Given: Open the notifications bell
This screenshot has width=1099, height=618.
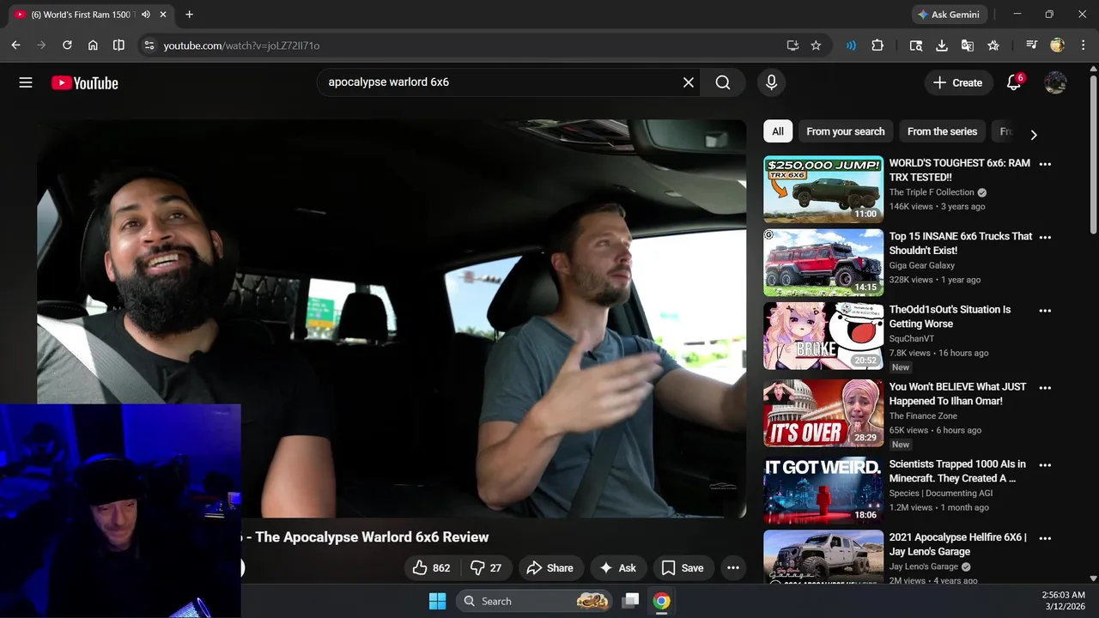Looking at the screenshot, I should coord(1014,82).
